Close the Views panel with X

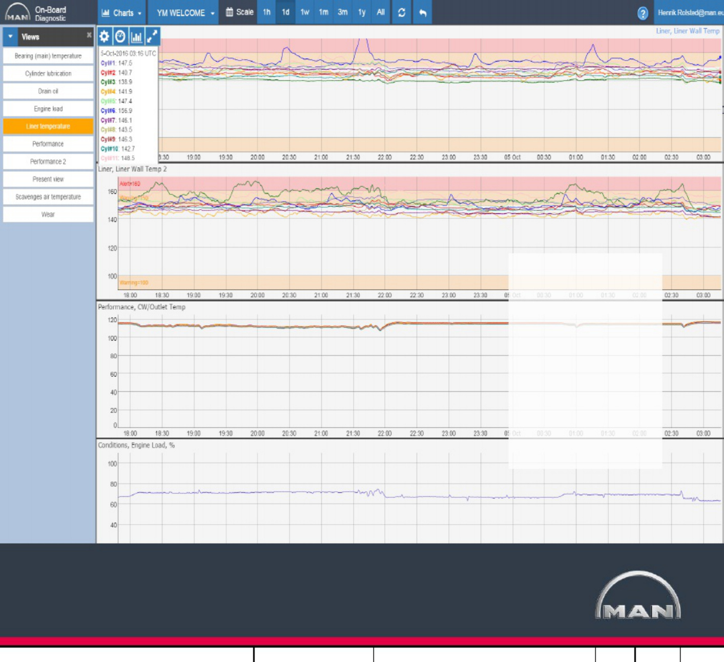tap(89, 35)
